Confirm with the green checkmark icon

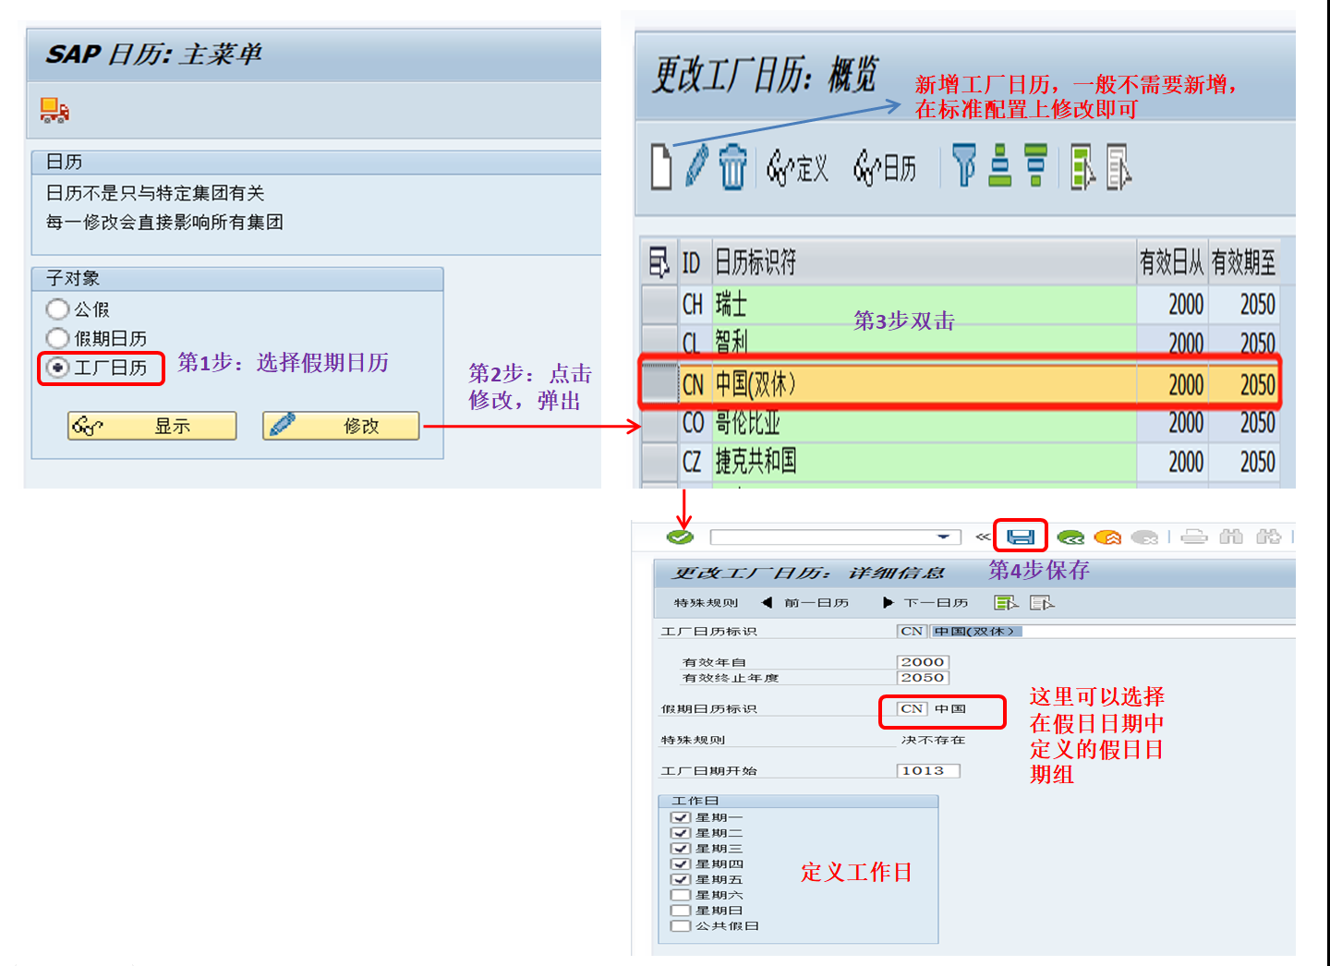tap(679, 536)
